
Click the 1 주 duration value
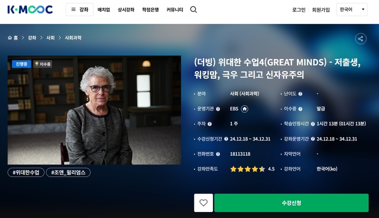(x=233, y=124)
